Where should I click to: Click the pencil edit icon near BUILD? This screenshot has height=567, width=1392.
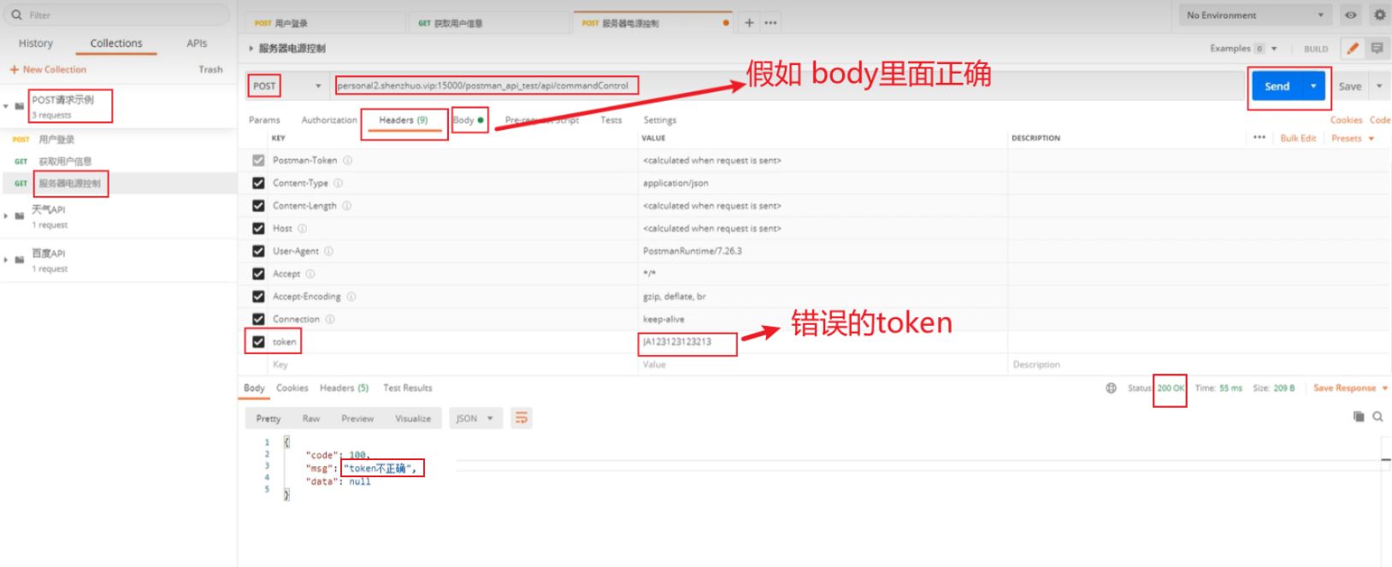pyautogui.click(x=1353, y=49)
